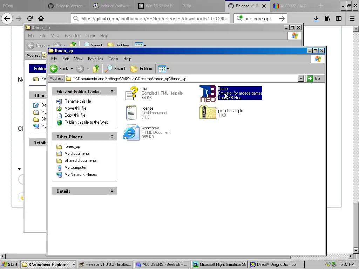Toggle the browser sidebar icon
Viewport: 359px width, 269px height.
coord(339,19)
